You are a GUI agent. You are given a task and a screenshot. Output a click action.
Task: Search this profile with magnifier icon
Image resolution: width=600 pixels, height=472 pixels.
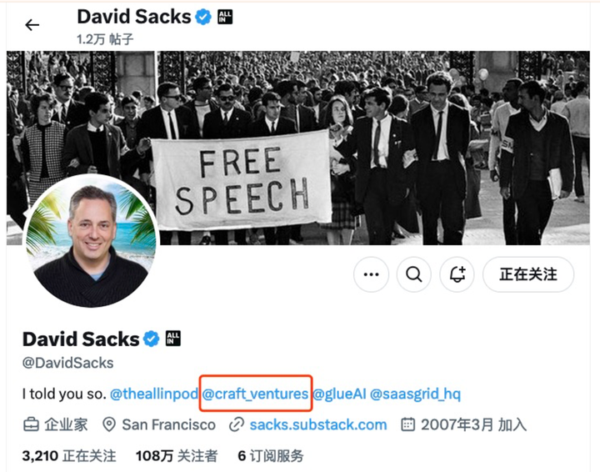point(413,274)
